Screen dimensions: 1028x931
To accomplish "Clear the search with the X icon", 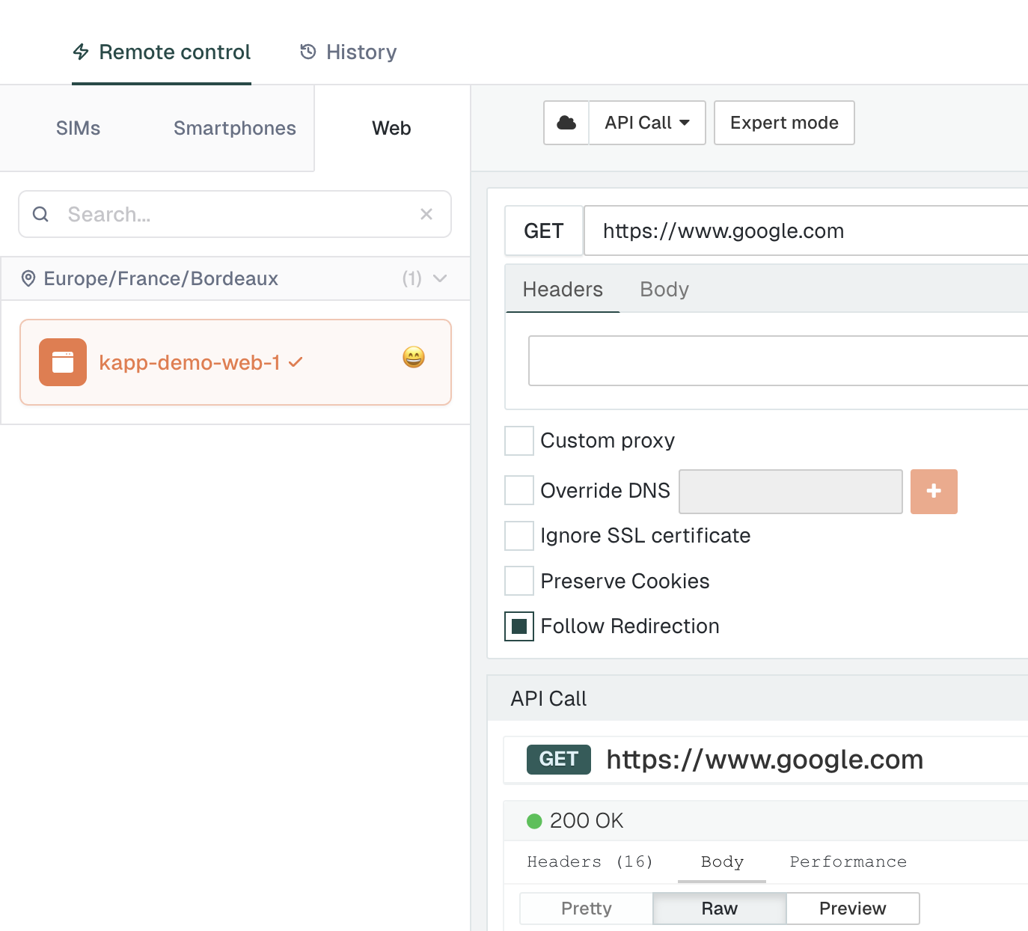I will [426, 215].
